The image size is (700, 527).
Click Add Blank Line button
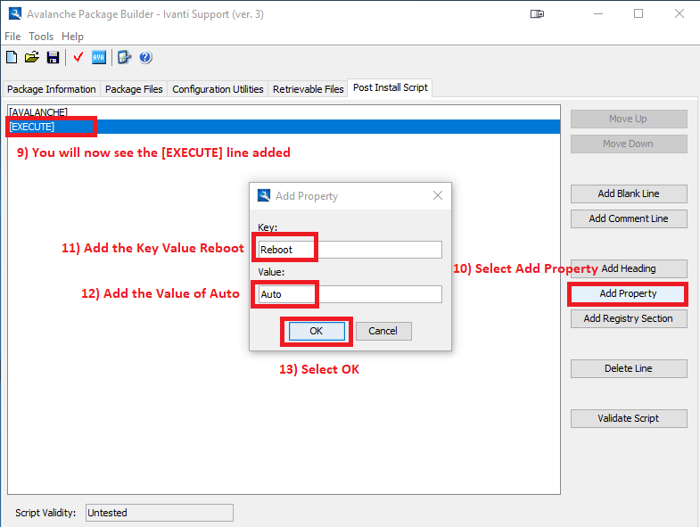[629, 194]
